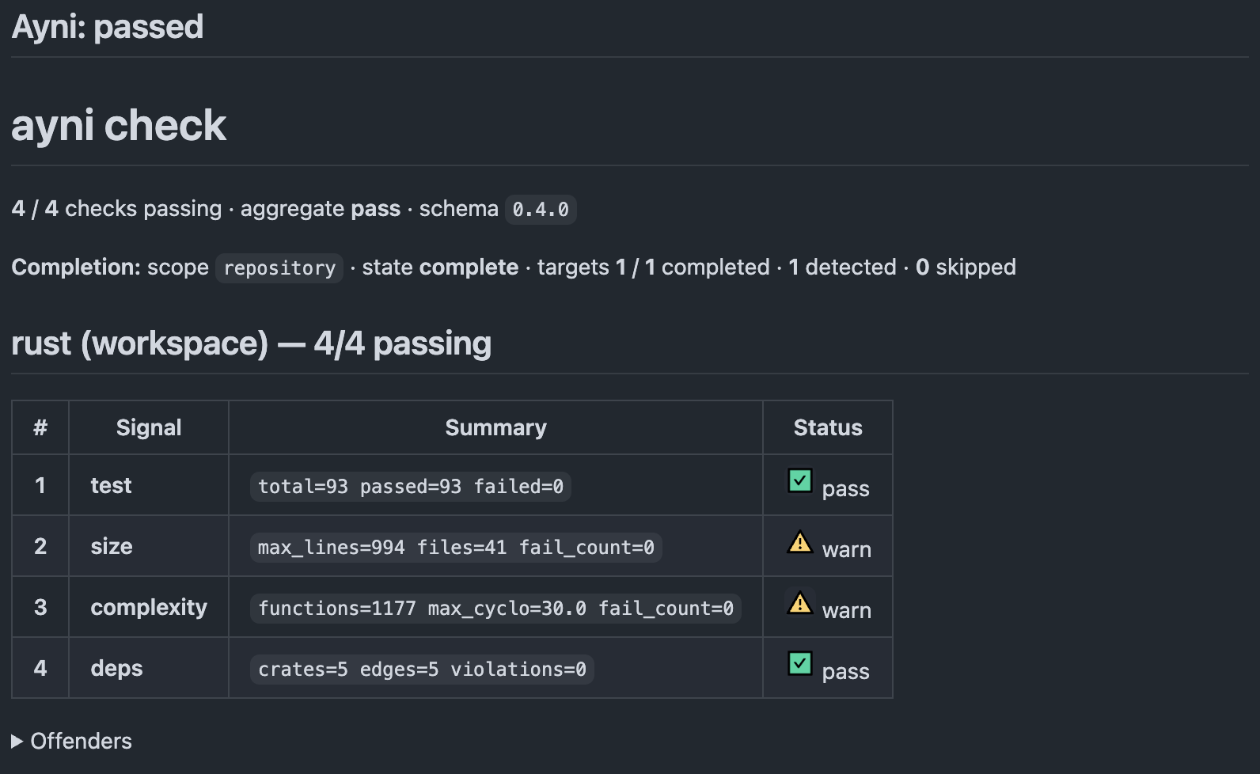1260x774 pixels.
Task: Click the 'Status' column header
Action: 828,428
